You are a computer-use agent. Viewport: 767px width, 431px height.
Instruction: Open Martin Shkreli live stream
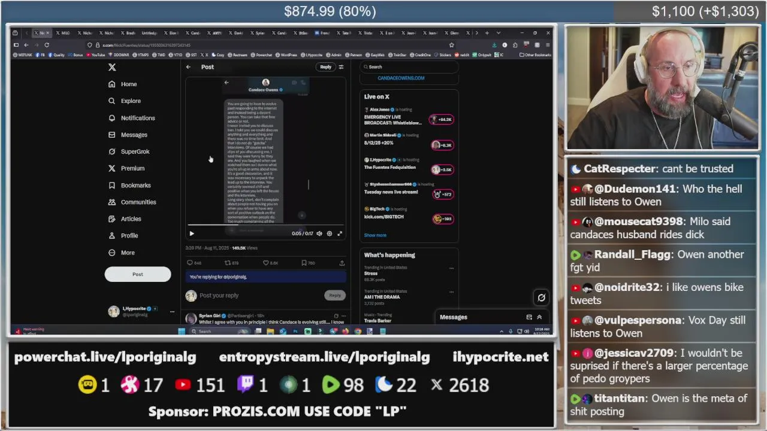409,141
